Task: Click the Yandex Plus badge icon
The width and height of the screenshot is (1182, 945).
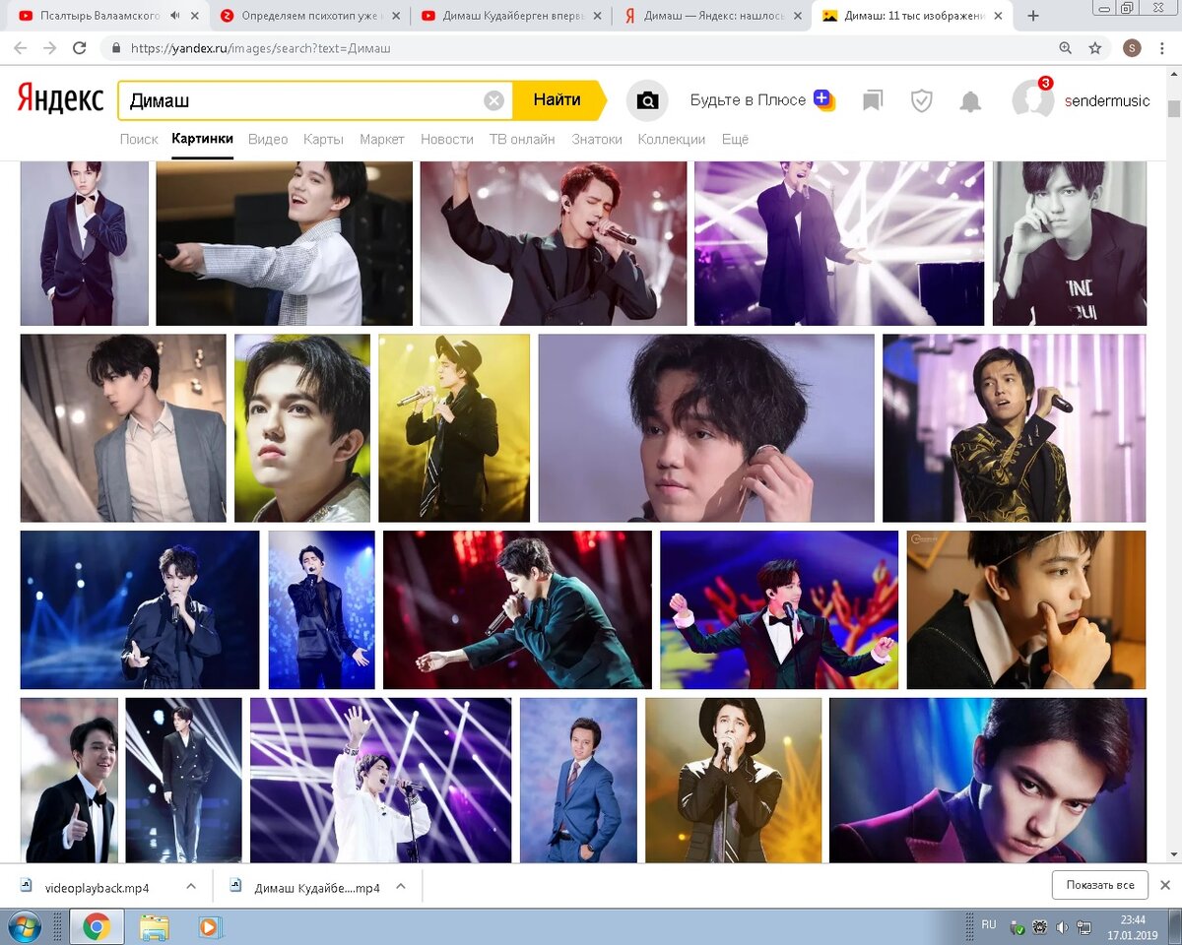Action: [823, 99]
